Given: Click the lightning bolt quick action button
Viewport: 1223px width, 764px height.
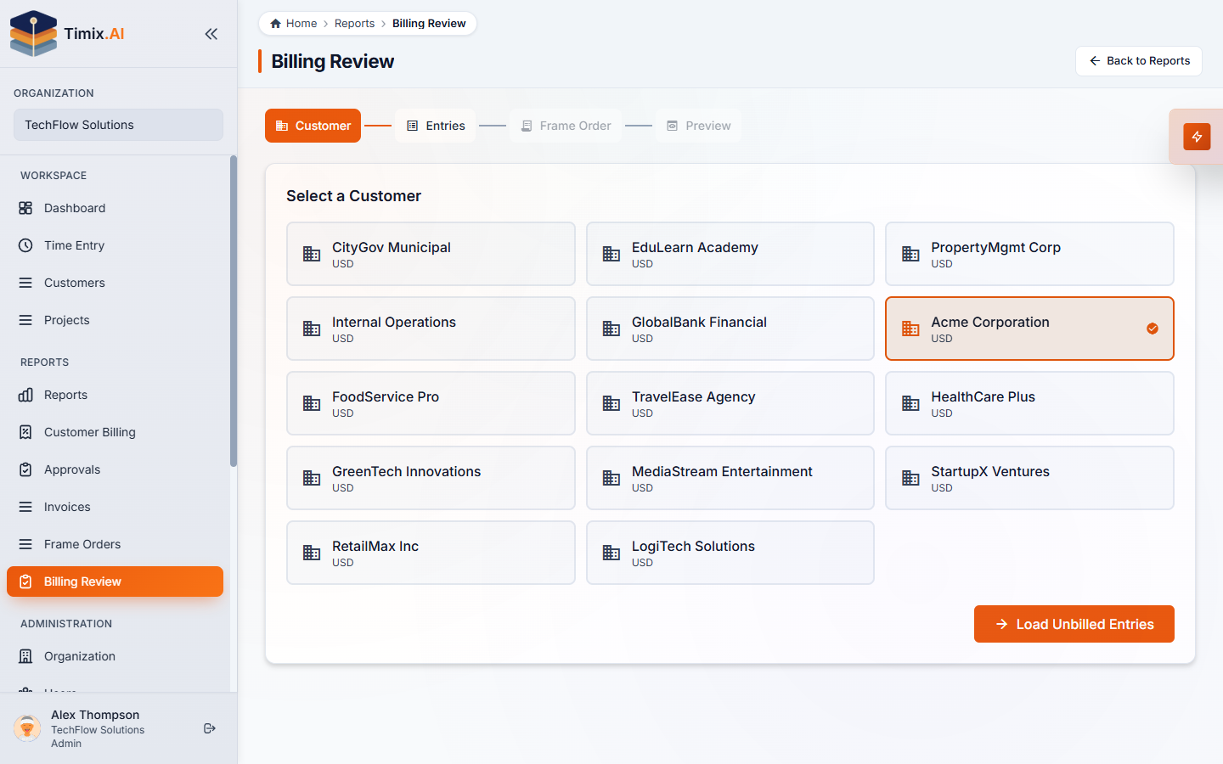Looking at the screenshot, I should [x=1197, y=137].
